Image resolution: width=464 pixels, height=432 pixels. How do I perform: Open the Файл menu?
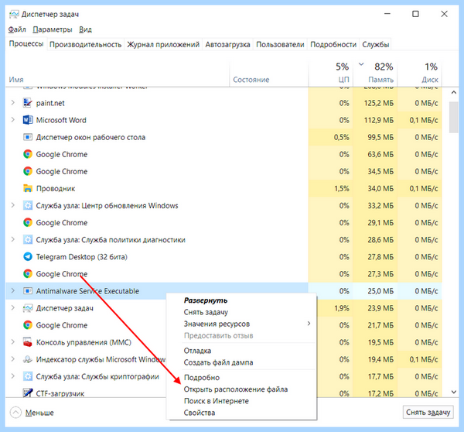click(17, 29)
